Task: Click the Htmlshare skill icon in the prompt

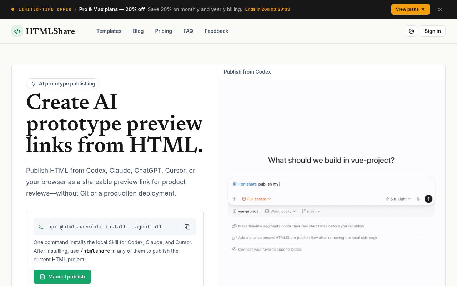Action: [234, 184]
